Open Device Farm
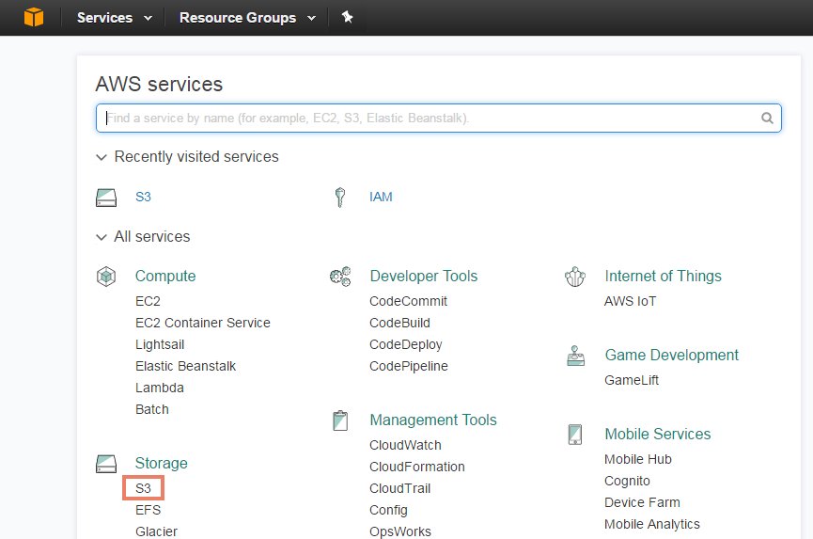 pos(642,502)
